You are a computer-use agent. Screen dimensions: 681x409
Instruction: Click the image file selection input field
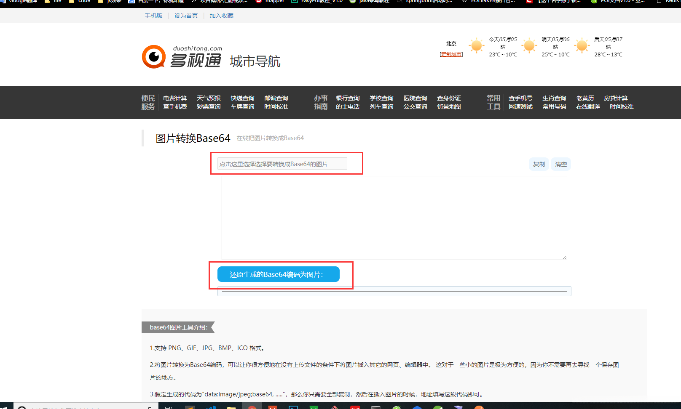click(282, 163)
